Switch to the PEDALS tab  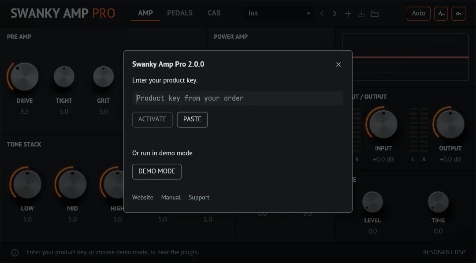[x=180, y=13]
